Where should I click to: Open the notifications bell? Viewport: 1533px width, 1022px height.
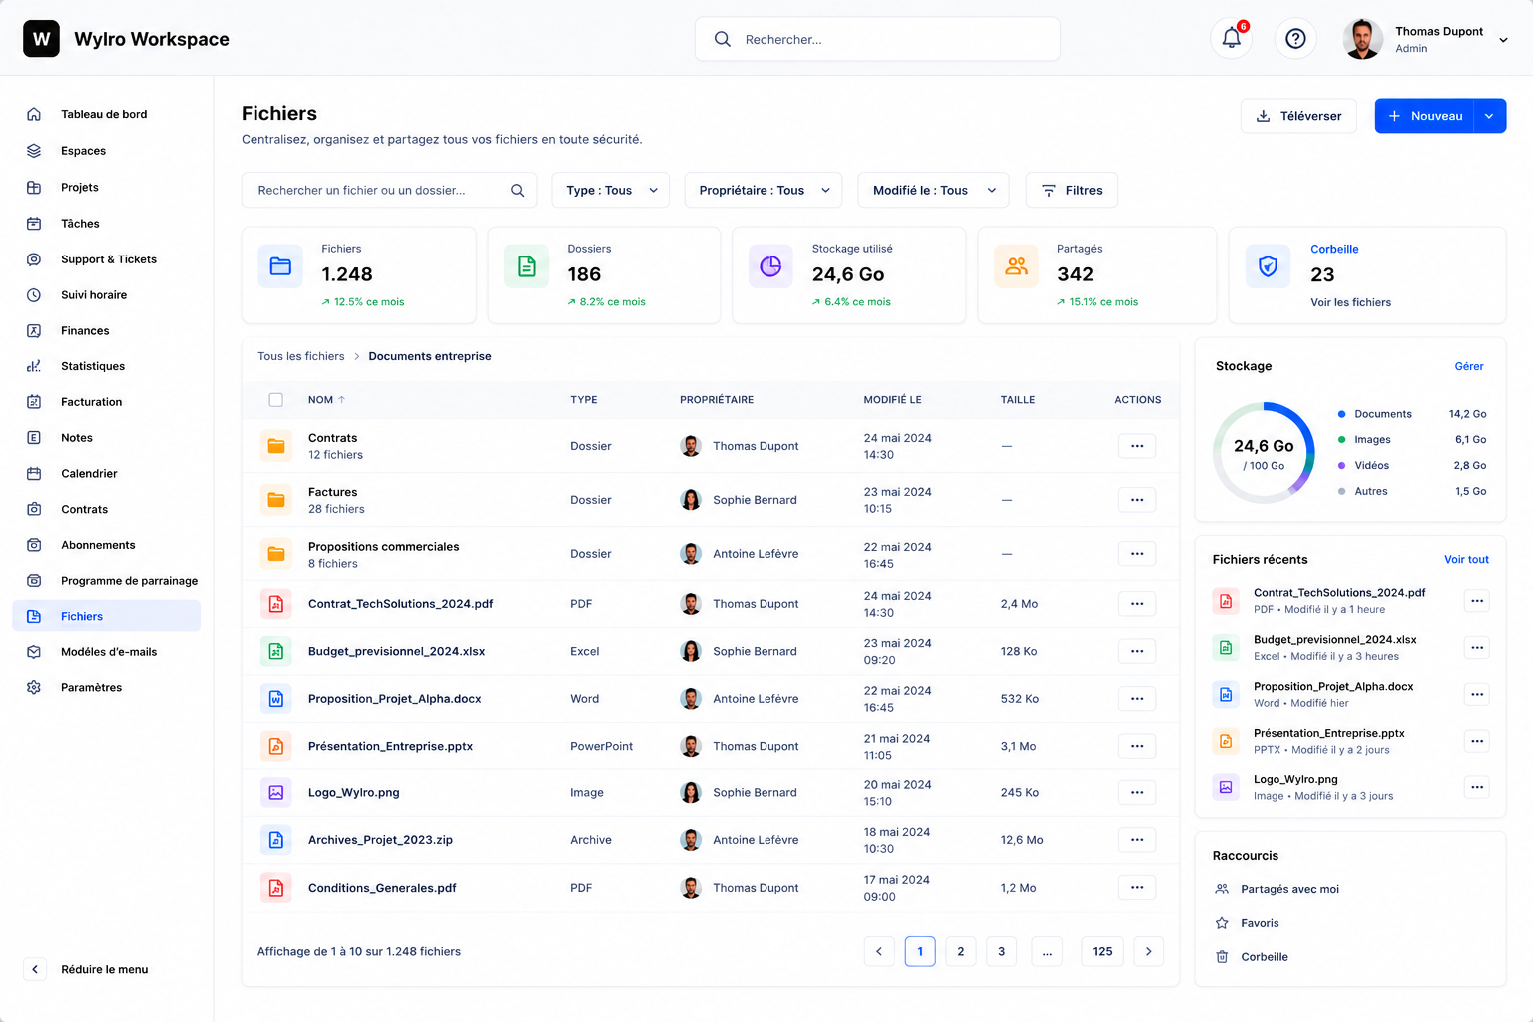coord(1232,39)
